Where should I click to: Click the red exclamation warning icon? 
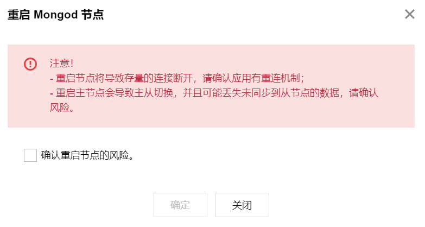coord(30,64)
